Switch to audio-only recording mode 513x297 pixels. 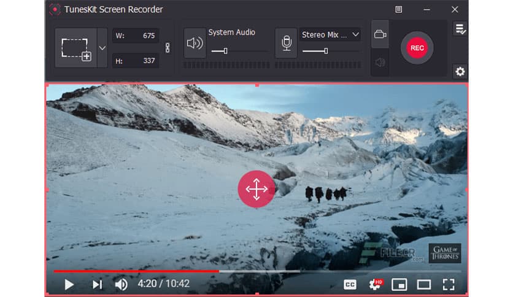380,62
